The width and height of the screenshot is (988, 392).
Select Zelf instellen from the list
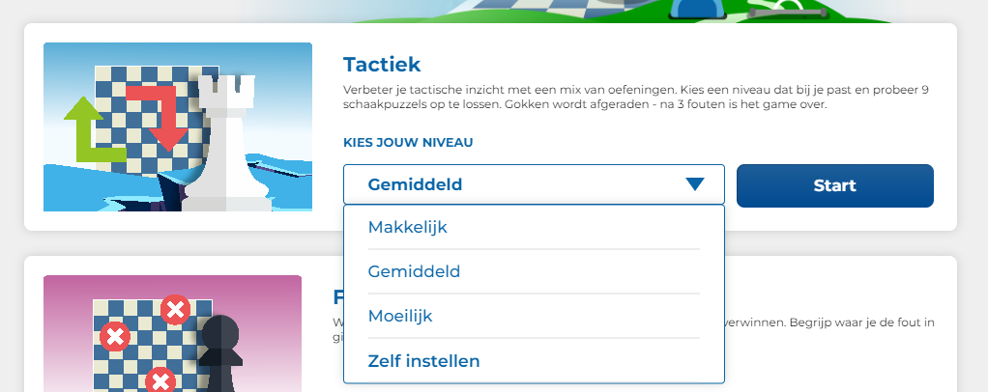pos(423,361)
